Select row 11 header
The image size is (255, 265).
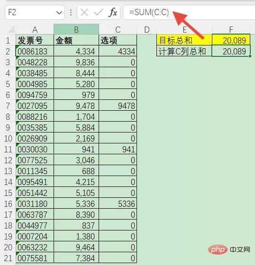point(8,149)
